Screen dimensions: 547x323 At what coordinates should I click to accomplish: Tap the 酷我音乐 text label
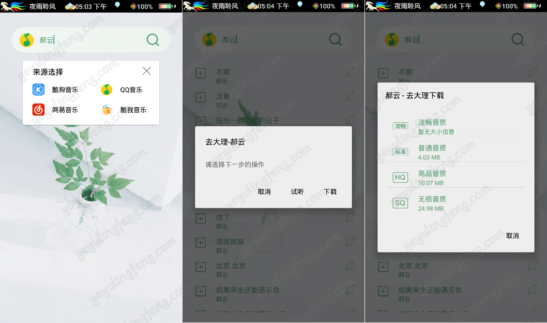133,110
